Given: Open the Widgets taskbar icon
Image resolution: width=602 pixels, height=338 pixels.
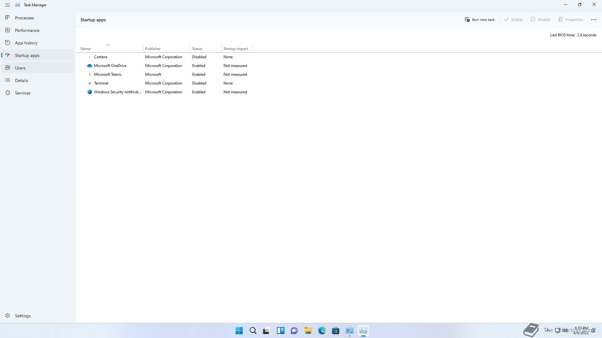Looking at the screenshot, I should point(280,330).
